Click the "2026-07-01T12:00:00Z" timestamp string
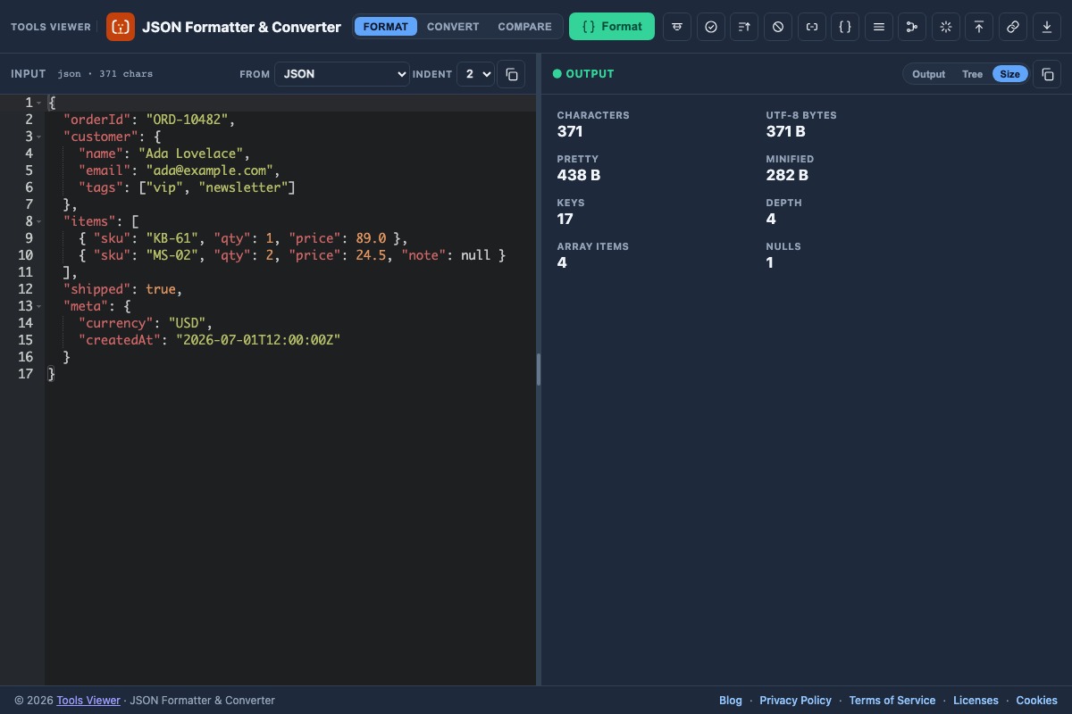Image resolution: width=1072 pixels, height=714 pixels. point(258,340)
